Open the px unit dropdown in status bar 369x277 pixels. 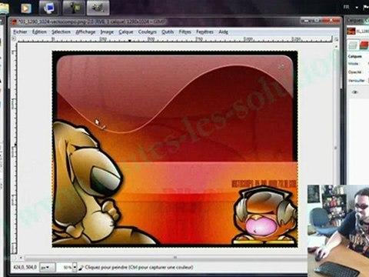point(48,268)
